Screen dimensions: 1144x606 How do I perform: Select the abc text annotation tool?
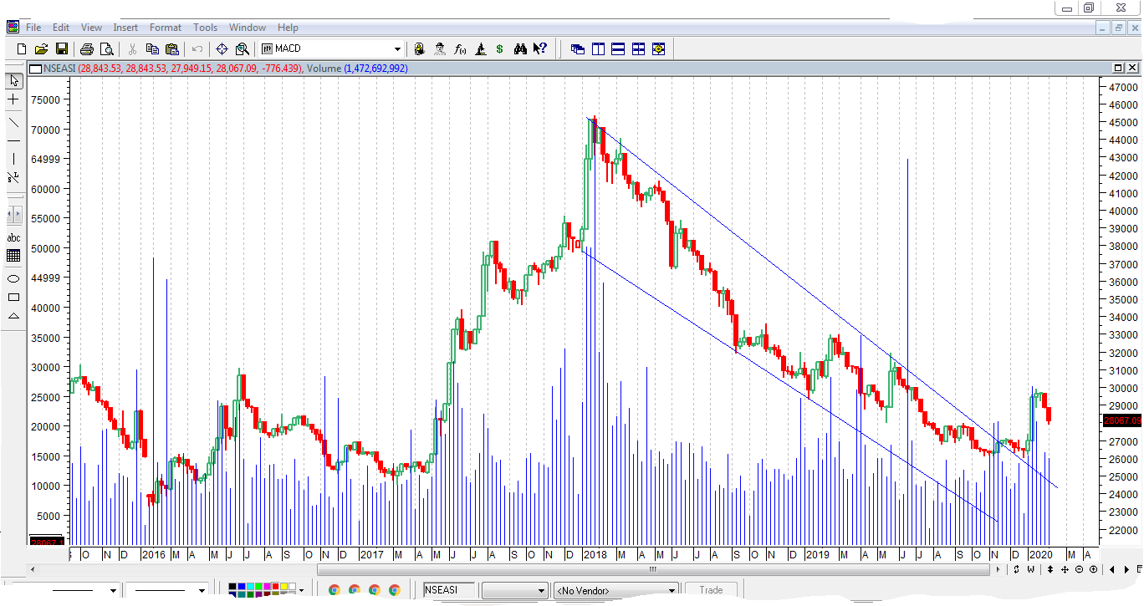13,237
